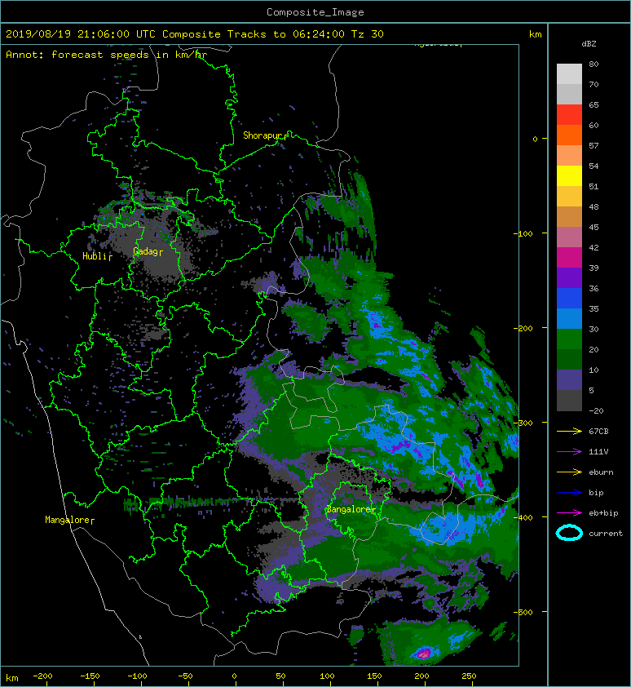
Task: Click the 100 tick on bottom axis
Action: point(327,676)
